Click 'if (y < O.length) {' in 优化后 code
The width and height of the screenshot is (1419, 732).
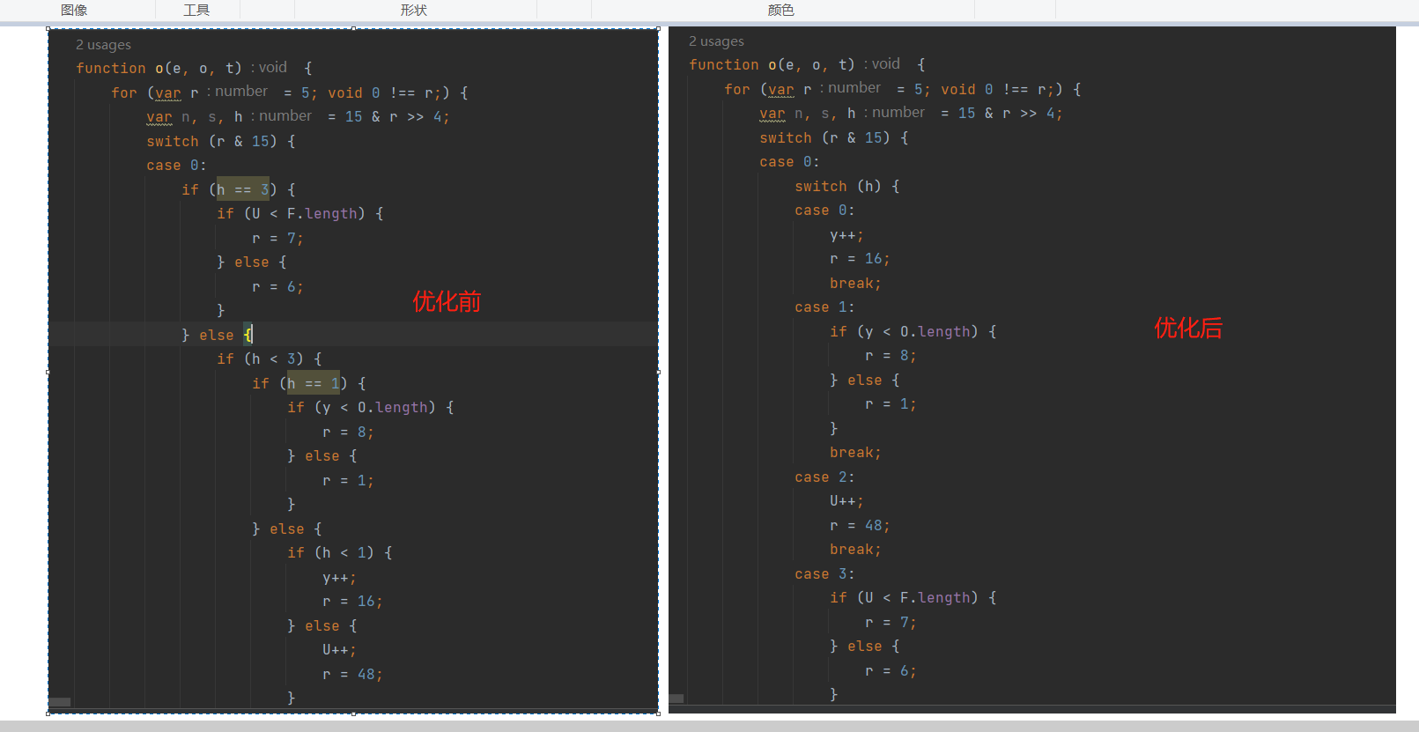click(x=913, y=331)
